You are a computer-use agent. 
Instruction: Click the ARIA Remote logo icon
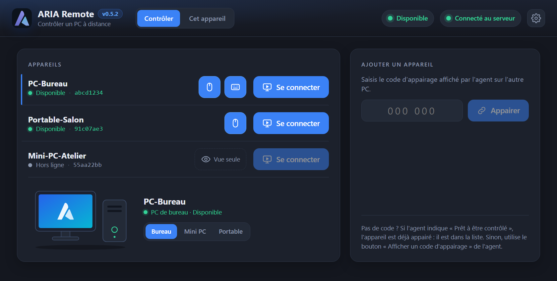tap(22, 18)
